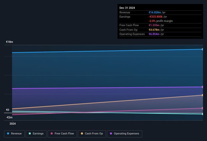Click the €6.854m operating expenses value

[x=154, y=34]
